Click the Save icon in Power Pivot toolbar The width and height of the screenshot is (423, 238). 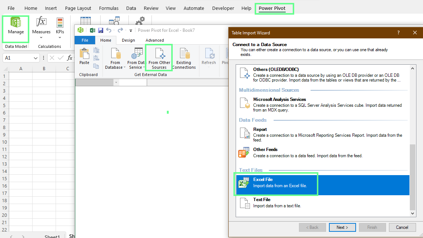click(101, 30)
